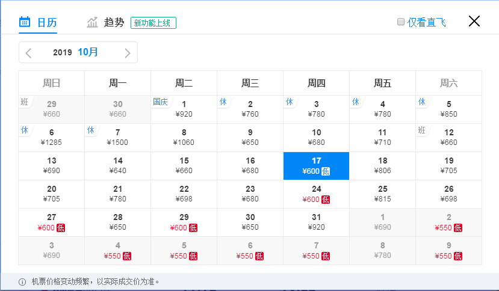
Task: Go to next month with right chevron
Action: pyautogui.click(x=128, y=53)
